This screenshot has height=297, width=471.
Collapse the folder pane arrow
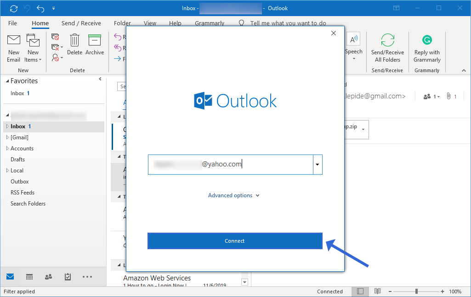tap(100, 79)
